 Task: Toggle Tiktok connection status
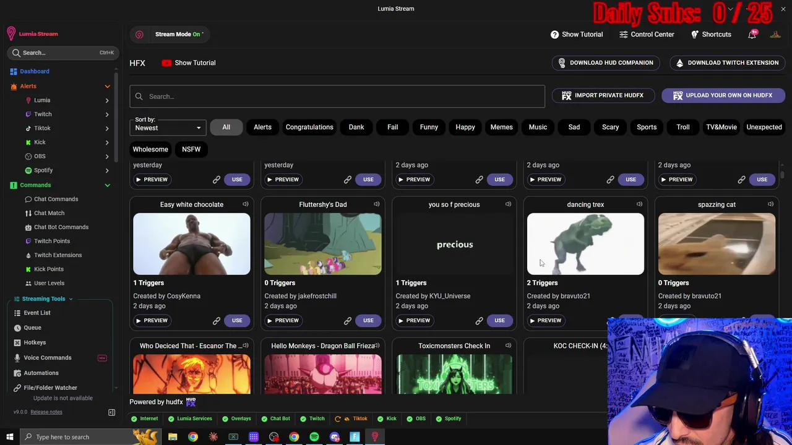tap(351, 418)
